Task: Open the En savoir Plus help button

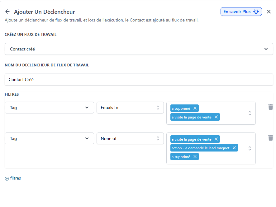Action: (x=241, y=12)
